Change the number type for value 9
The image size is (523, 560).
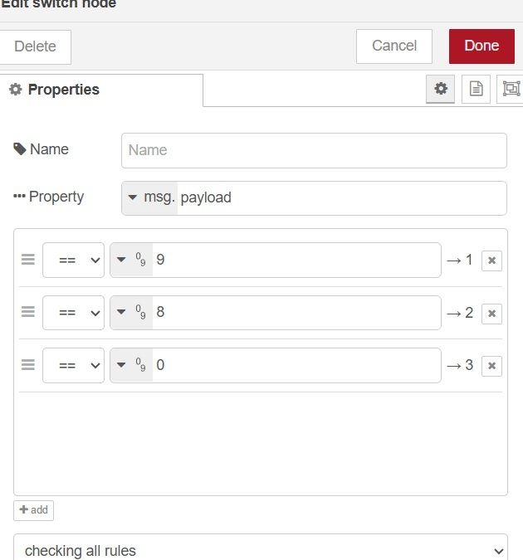pyautogui.click(x=132, y=260)
